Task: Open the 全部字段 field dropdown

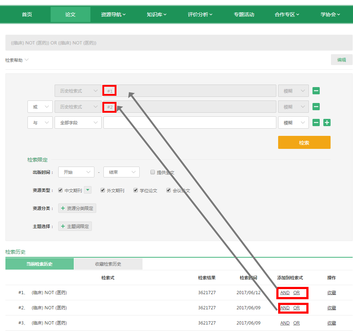Action: (x=78, y=123)
